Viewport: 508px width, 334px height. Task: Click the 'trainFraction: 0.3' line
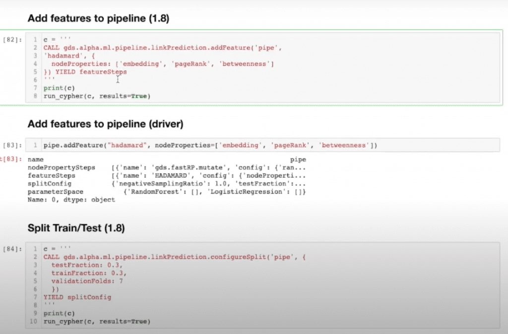click(x=89, y=273)
